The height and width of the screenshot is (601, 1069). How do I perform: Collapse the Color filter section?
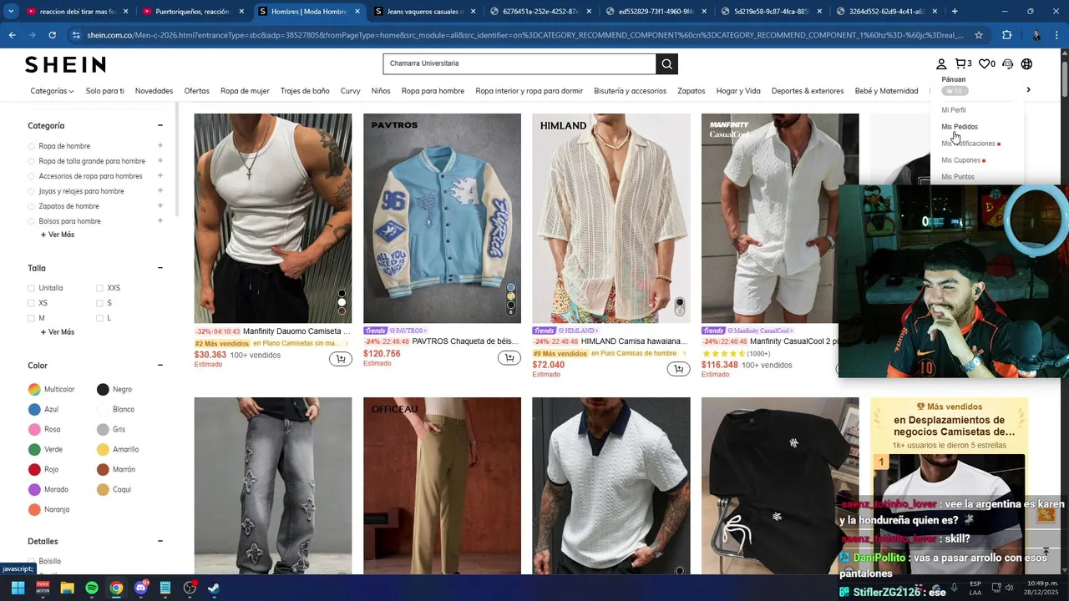tap(160, 366)
